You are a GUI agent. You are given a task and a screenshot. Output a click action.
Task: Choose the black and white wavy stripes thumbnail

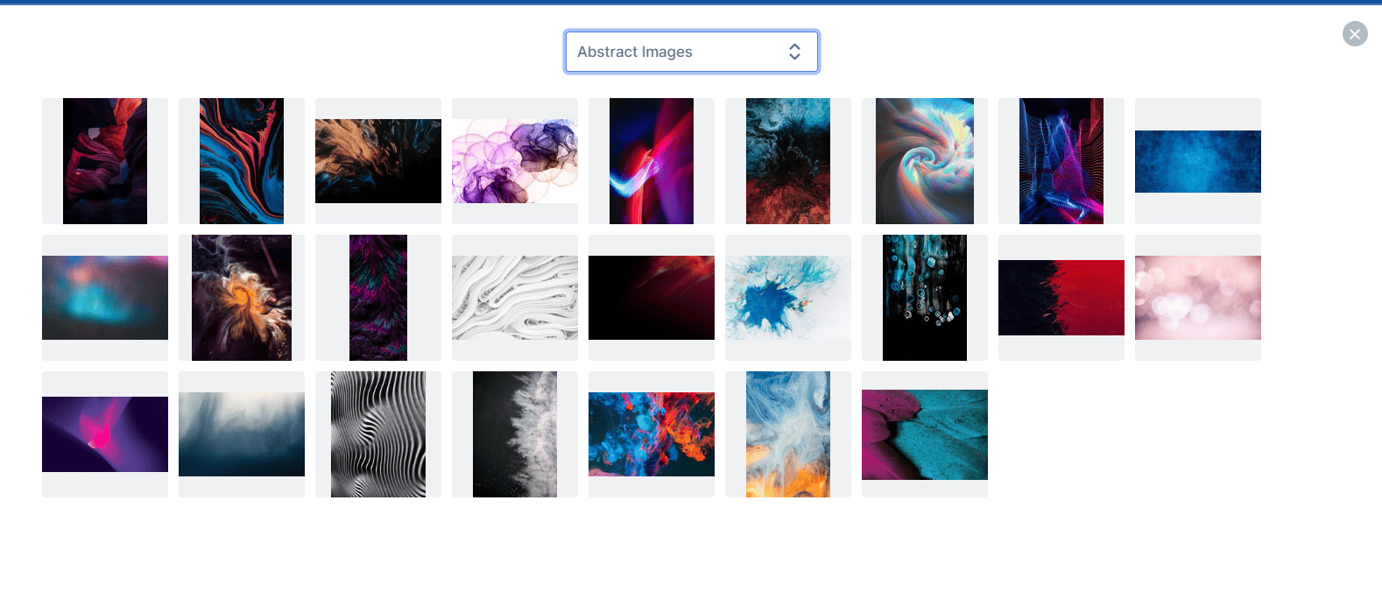pos(378,434)
